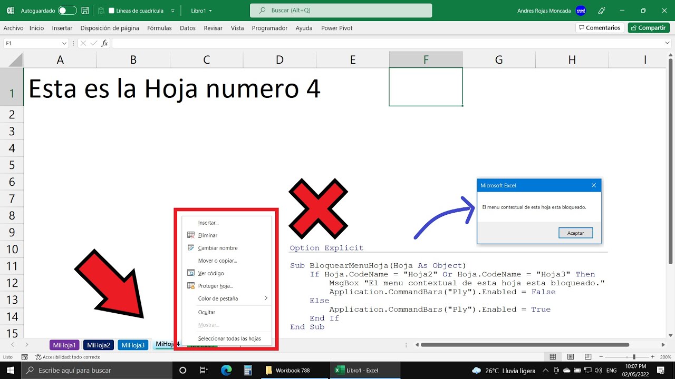Cancel formula entry with X icon
This screenshot has height=379, width=675.
83,43
